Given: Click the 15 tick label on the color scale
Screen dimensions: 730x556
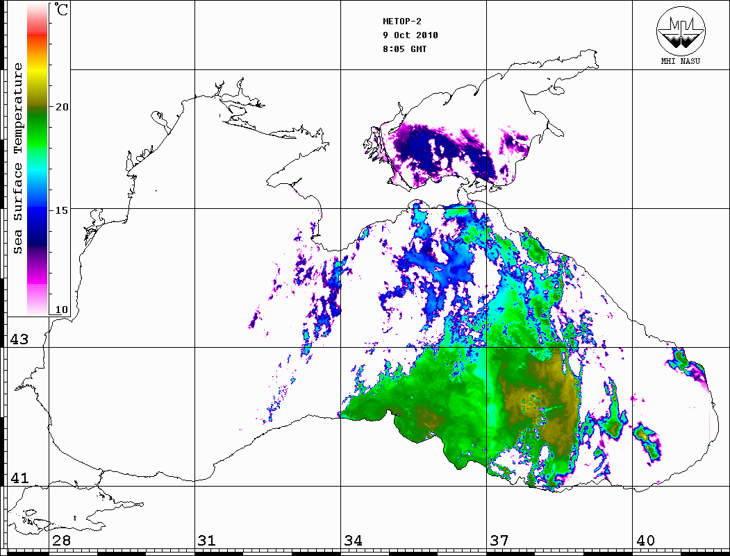Looking at the screenshot, I should (63, 210).
